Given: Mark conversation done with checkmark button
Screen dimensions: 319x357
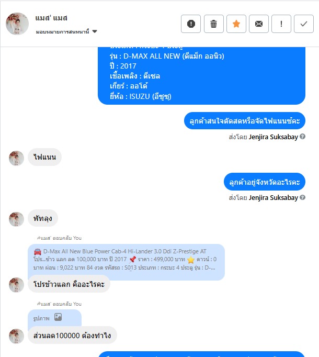Looking at the screenshot, I should [x=304, y=24].
